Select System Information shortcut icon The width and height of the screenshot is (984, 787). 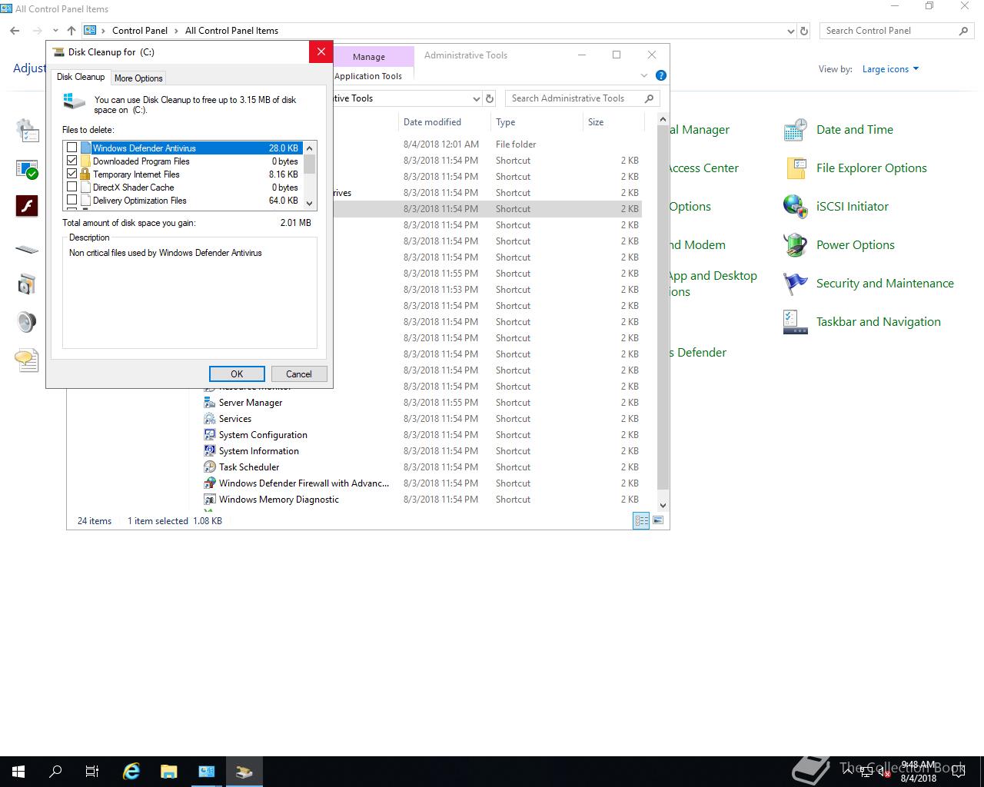pos(210,451)
